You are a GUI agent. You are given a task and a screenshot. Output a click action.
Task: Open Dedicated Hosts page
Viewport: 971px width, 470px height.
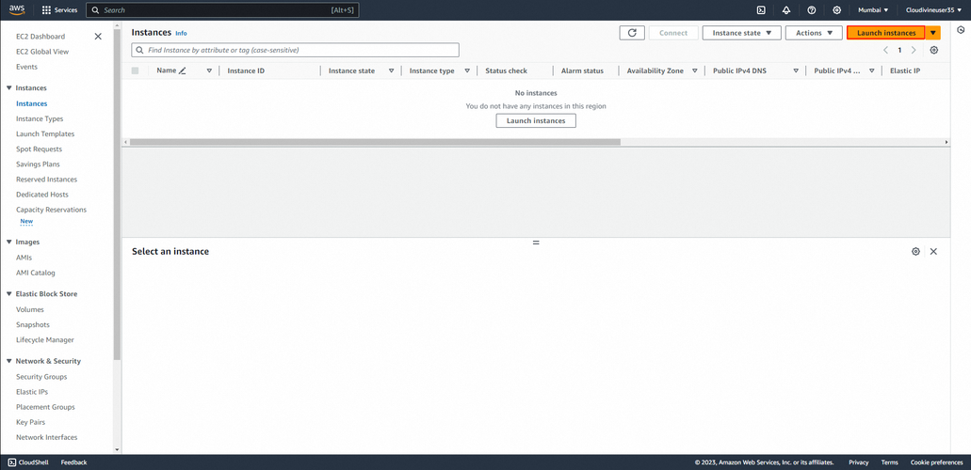[42, 195]
